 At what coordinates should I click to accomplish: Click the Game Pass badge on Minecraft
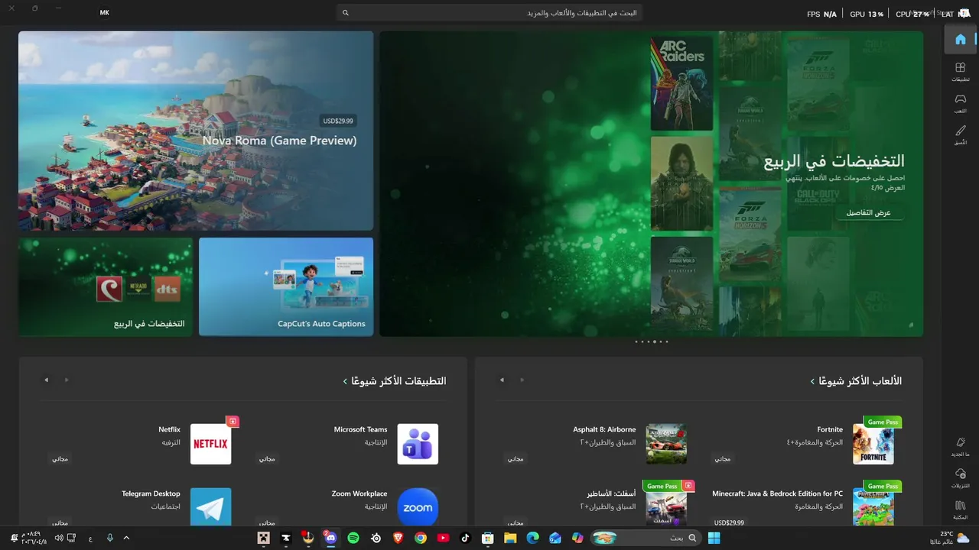click(x=883, y=486)
